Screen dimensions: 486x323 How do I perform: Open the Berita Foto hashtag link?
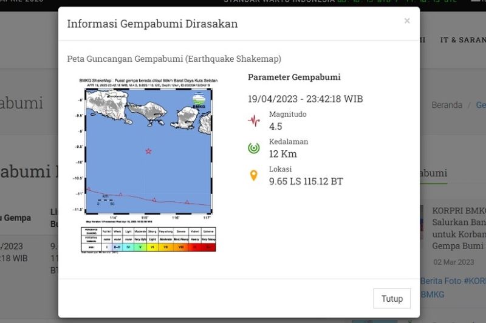click(453, 281)
